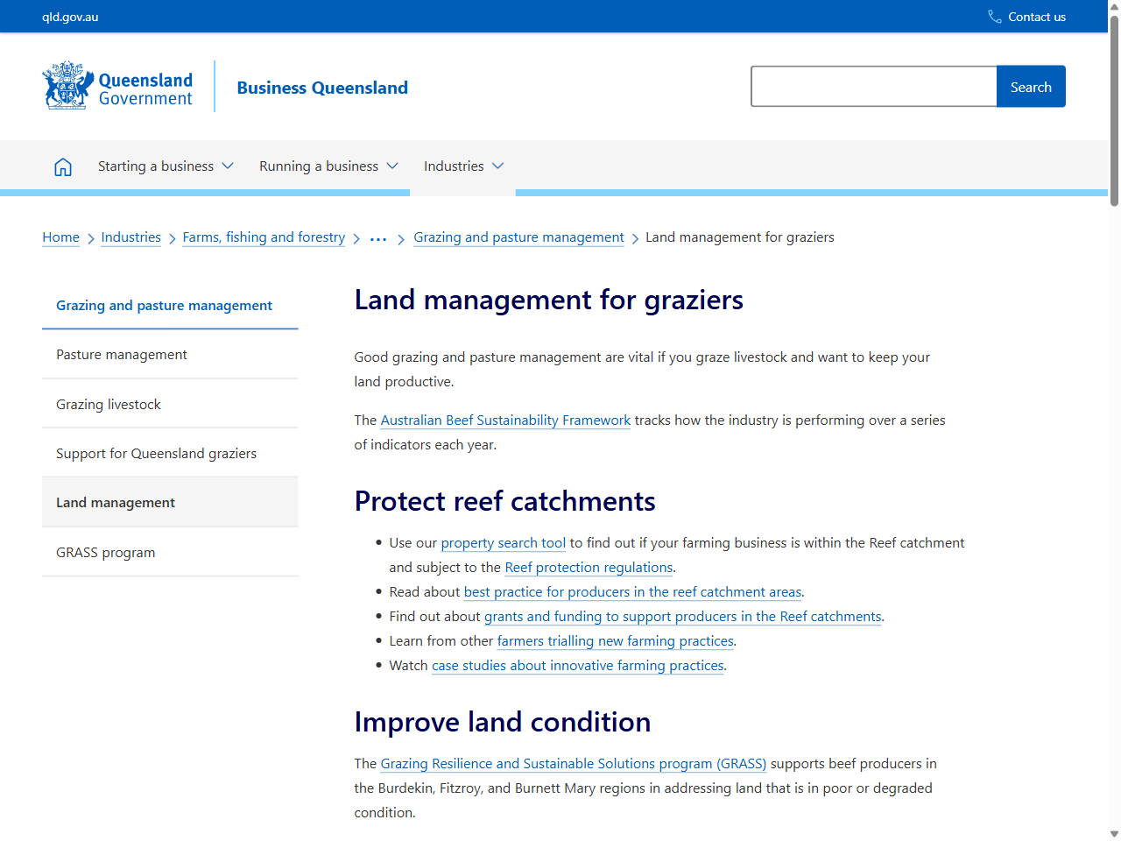
Task: Open the property search tool link
Action: click(x=503, y=543)
